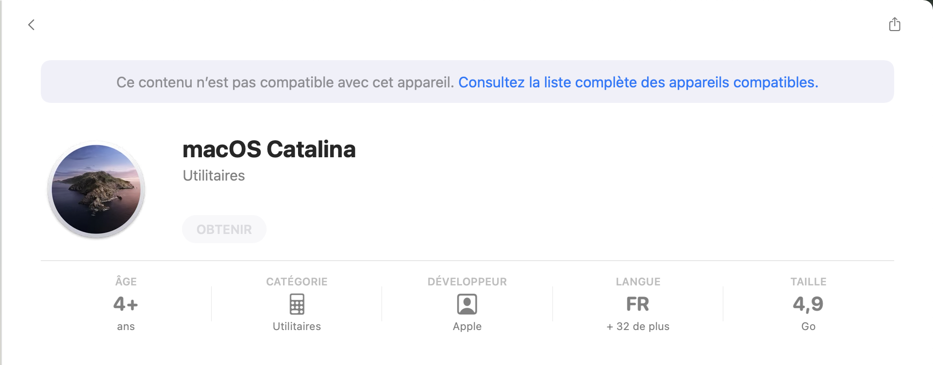Select the 4+ age rating
This screenshot has width=933, height=365.
pyautogui.click(x=126, y=304)
